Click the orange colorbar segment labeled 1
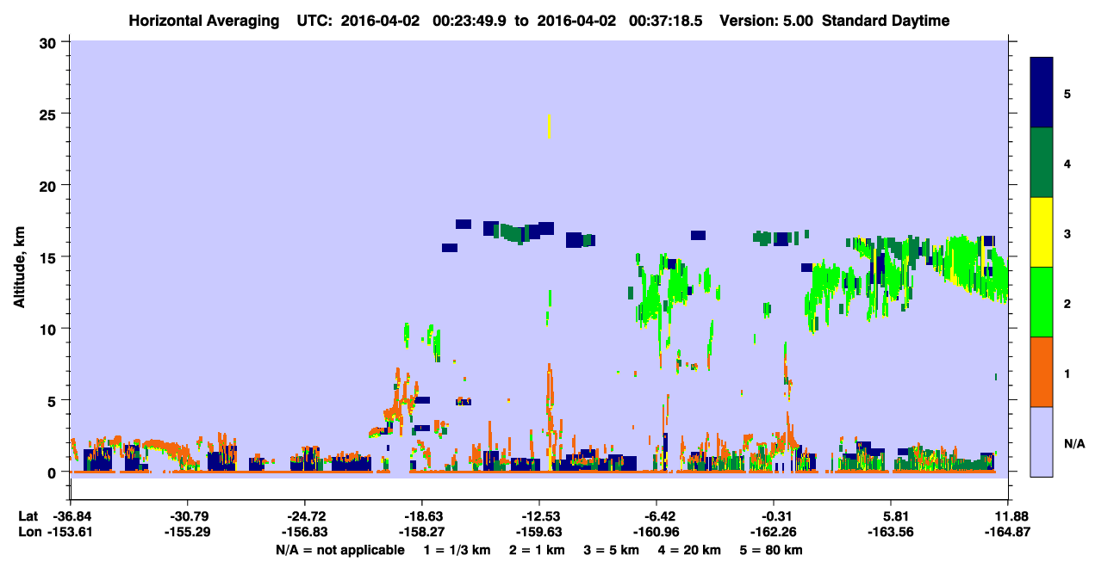The height and width of the screenshot is (574, 1120). click(1042, 372)
